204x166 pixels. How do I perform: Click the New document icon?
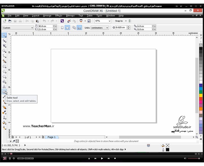tap(5, 21)
